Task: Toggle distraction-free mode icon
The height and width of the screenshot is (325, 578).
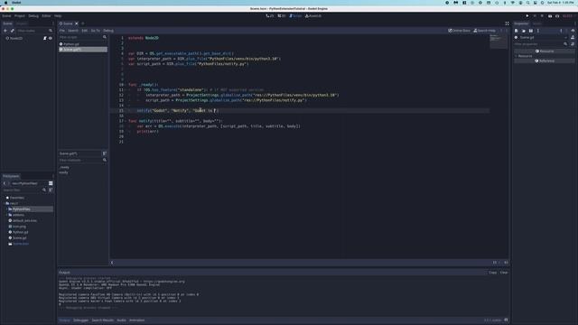Action: click(x=507, y=23)
